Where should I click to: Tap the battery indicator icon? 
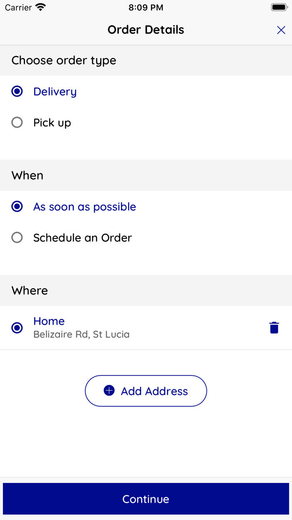click(x=279, y=8)
